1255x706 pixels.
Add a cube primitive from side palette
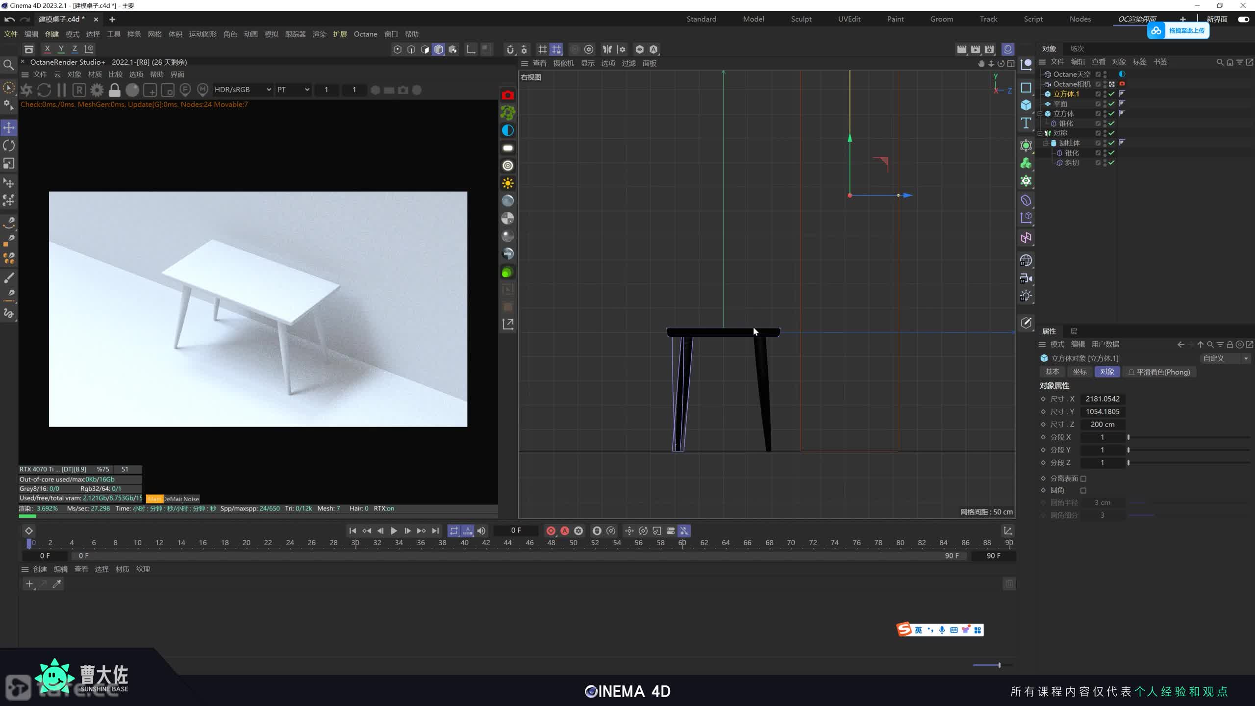(1026, 105)
